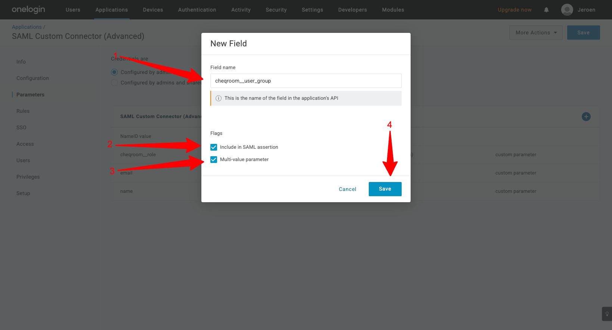Click the user avatar icon

coord(567,10)
